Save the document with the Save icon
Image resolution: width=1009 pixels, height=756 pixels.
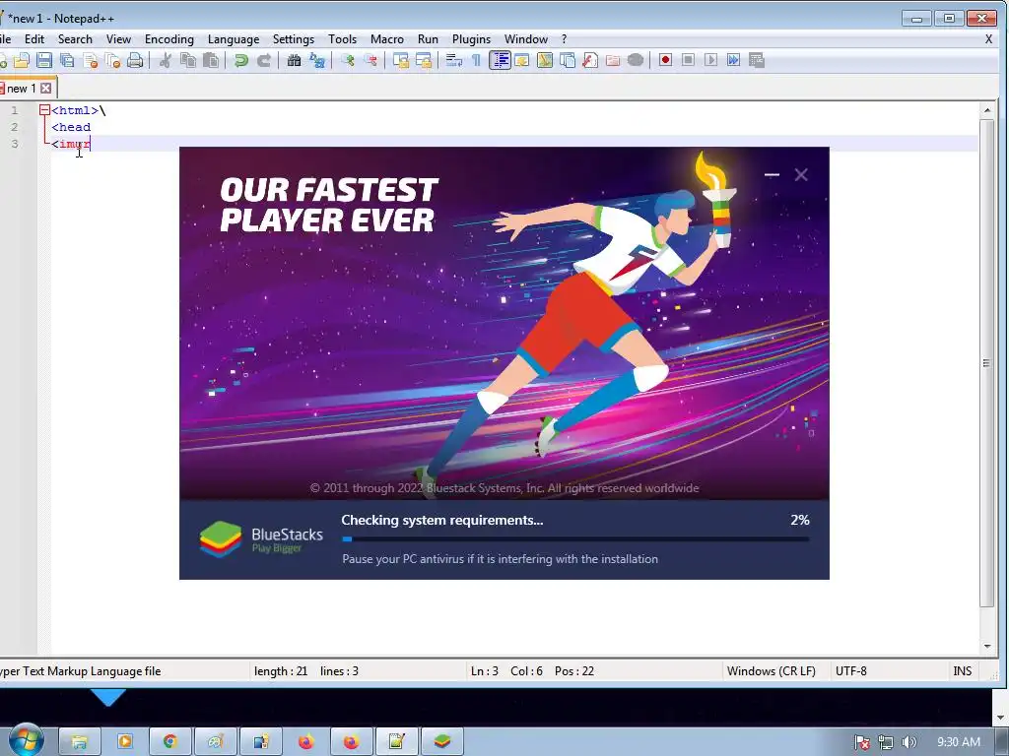pos(43,60)
